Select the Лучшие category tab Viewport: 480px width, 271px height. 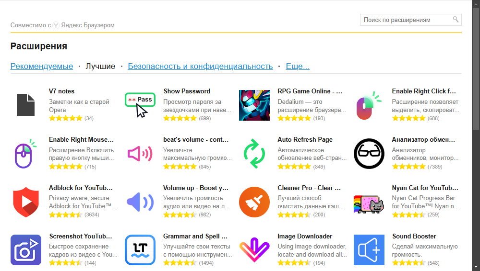(x=100, y=66)
